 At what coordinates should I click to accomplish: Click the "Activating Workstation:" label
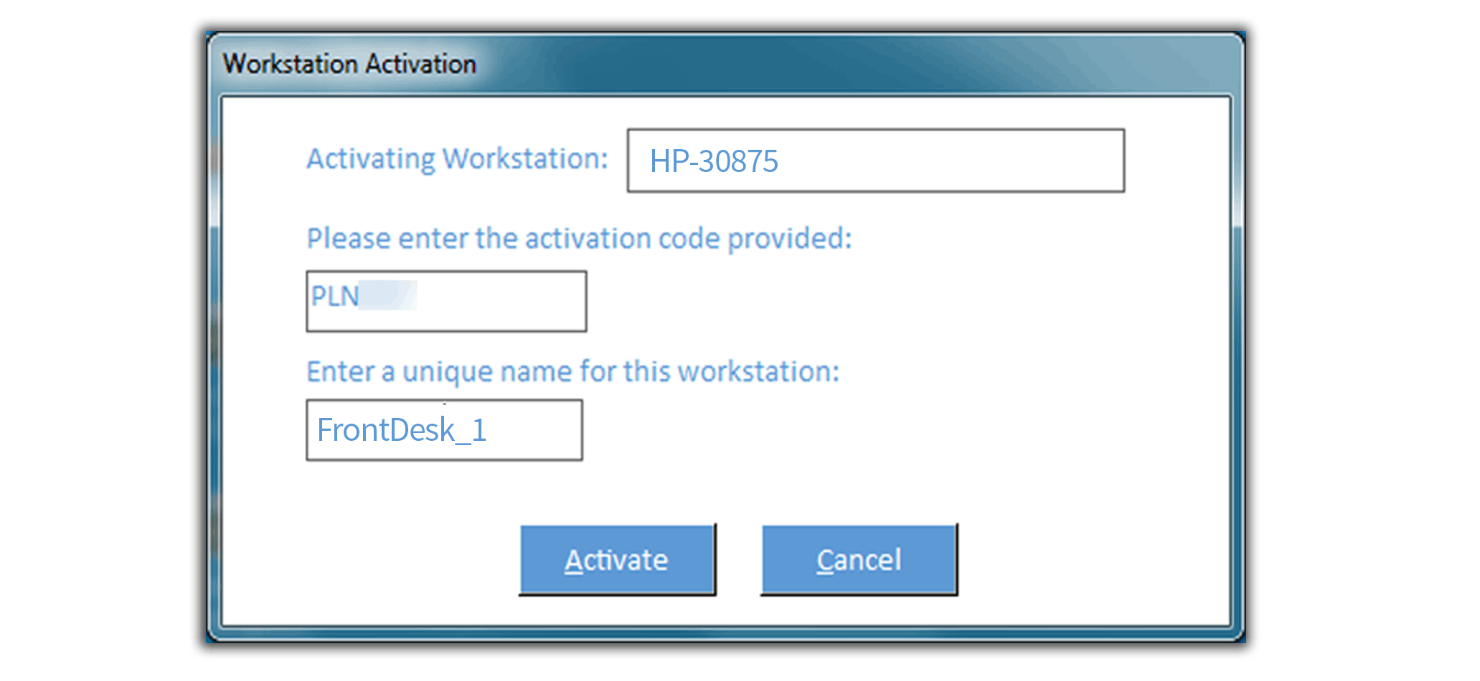(x=457, y=158)
